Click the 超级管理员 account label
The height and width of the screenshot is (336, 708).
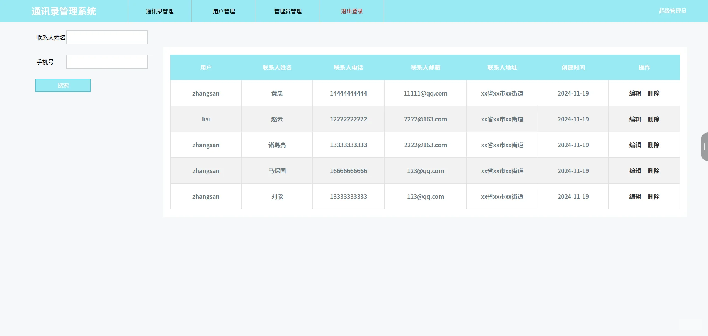coord(672,11)
